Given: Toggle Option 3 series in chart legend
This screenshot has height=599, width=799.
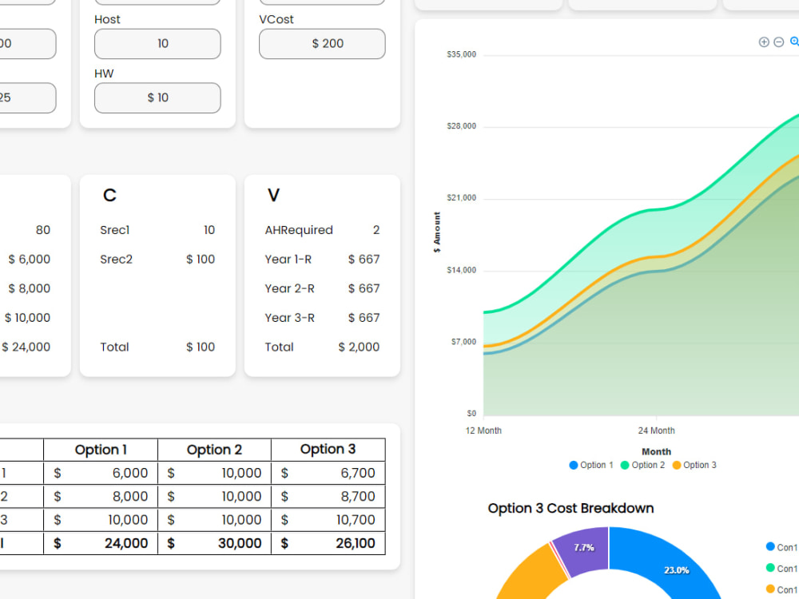Looking at the screenshot, I should coord(694,465).
